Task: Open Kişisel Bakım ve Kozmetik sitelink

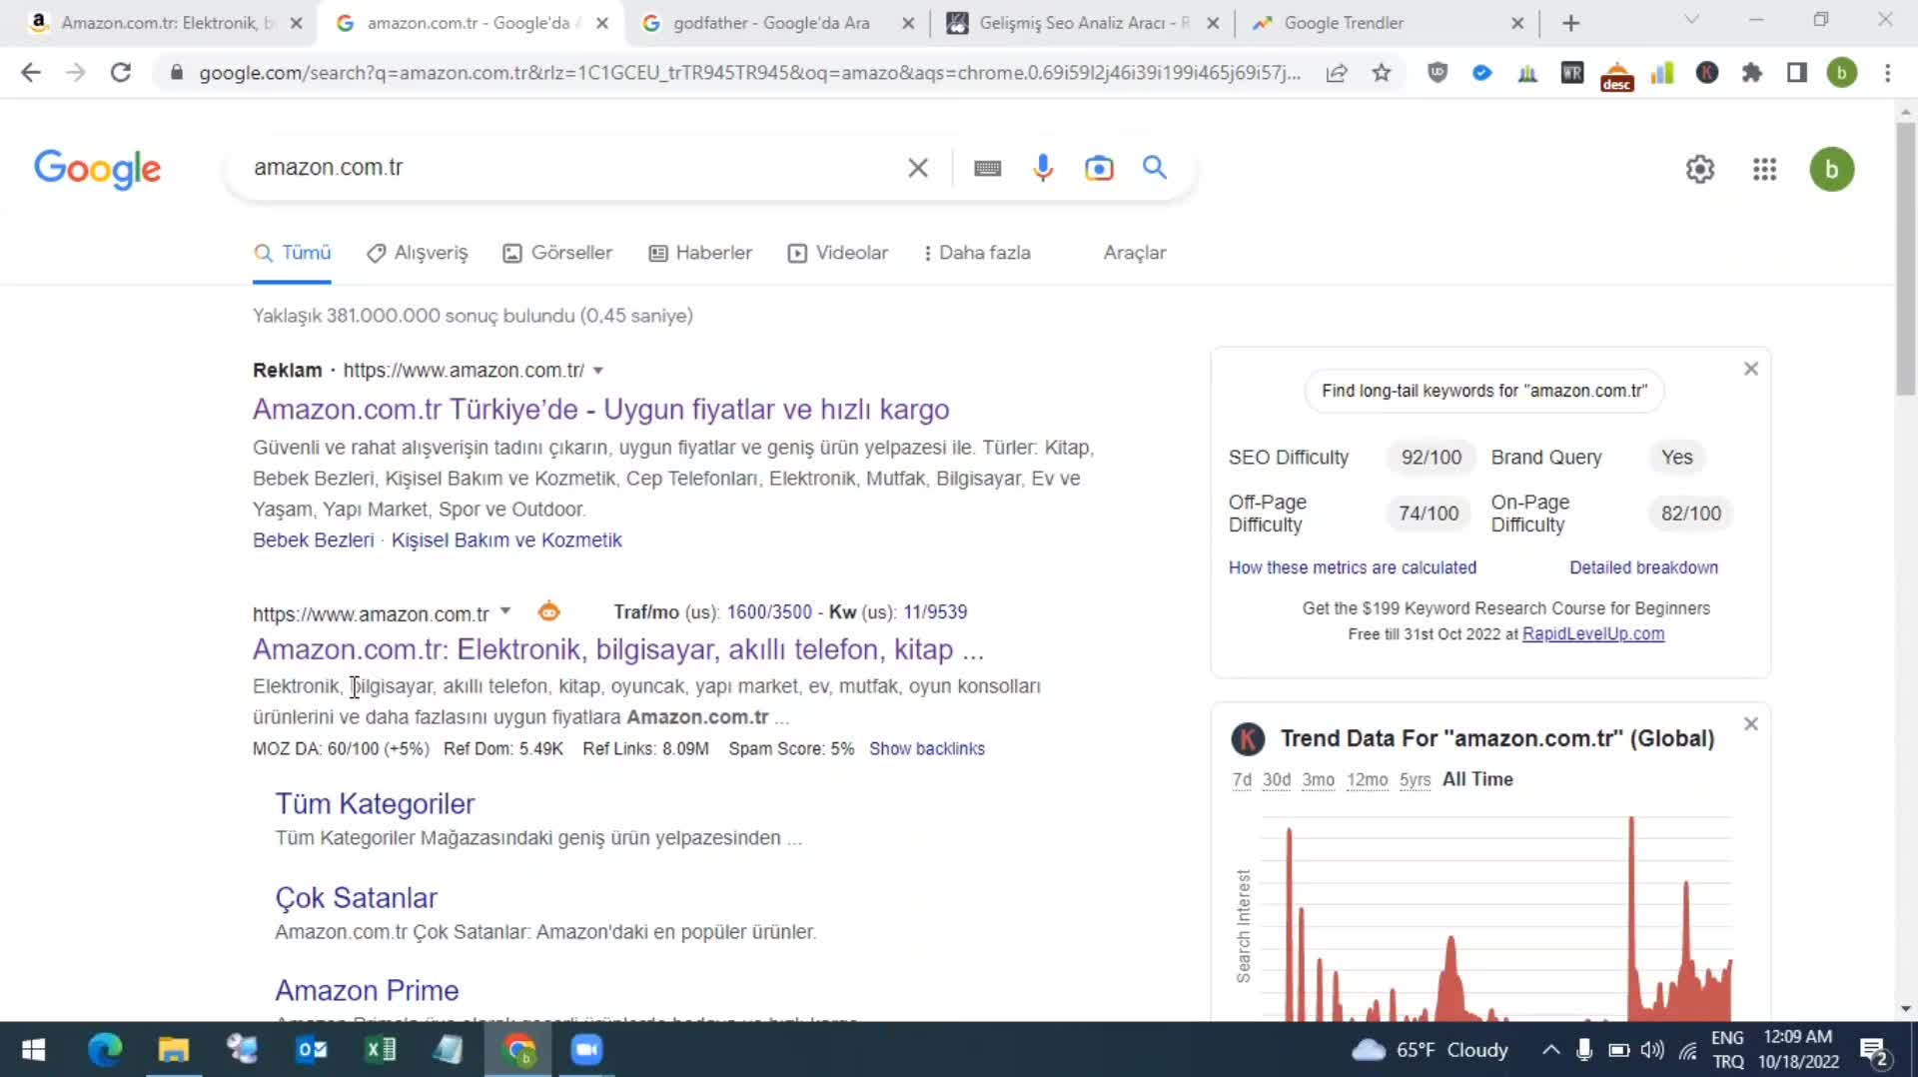Action: click(506, 540)
